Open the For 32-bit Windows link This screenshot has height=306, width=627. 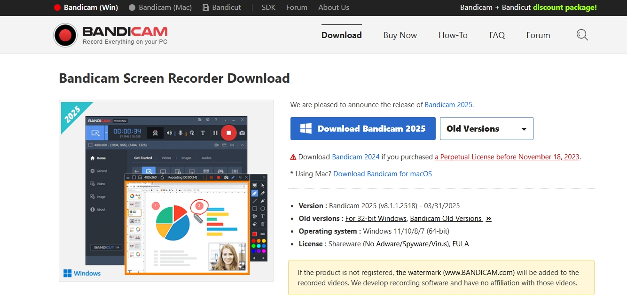(x=376, y=219)
